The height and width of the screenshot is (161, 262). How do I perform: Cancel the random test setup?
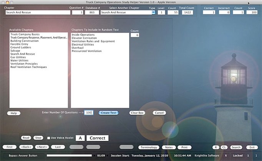(x=159, y=113)
